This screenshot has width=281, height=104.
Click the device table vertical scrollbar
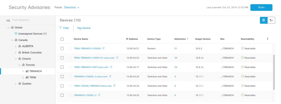(274, 72)
